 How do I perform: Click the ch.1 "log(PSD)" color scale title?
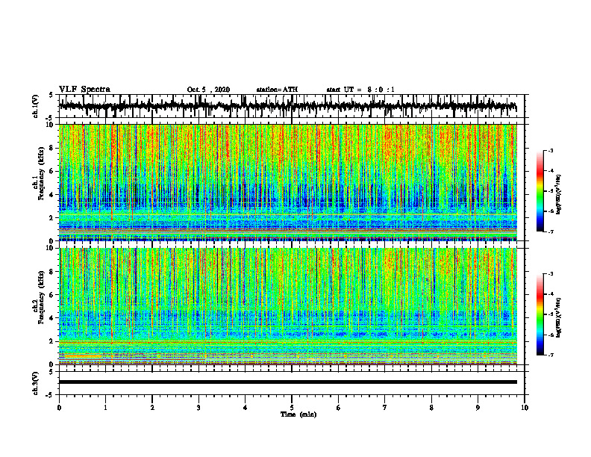point(559,195)
